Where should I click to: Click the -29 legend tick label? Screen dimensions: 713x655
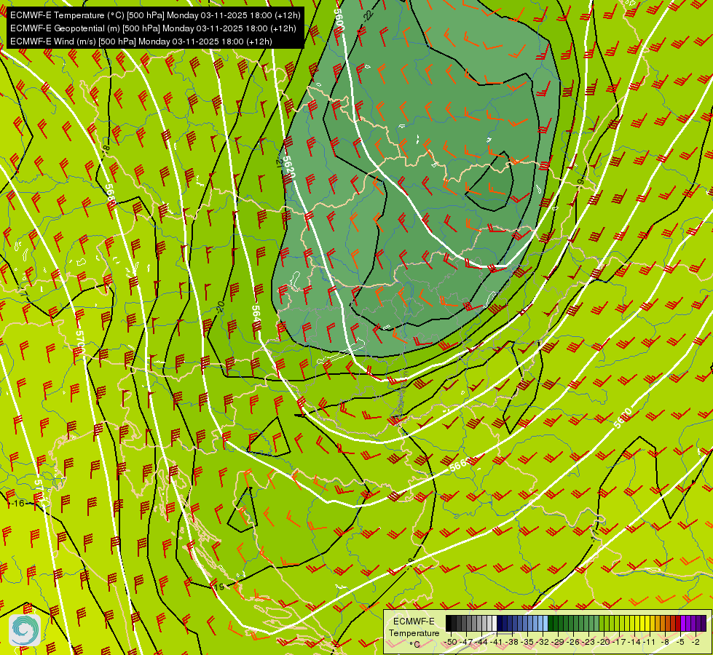tap(558, 642)
